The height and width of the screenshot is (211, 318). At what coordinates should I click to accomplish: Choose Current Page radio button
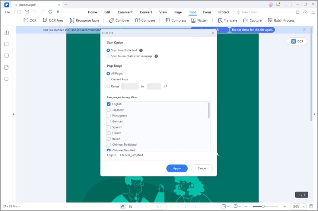[108, 80]
